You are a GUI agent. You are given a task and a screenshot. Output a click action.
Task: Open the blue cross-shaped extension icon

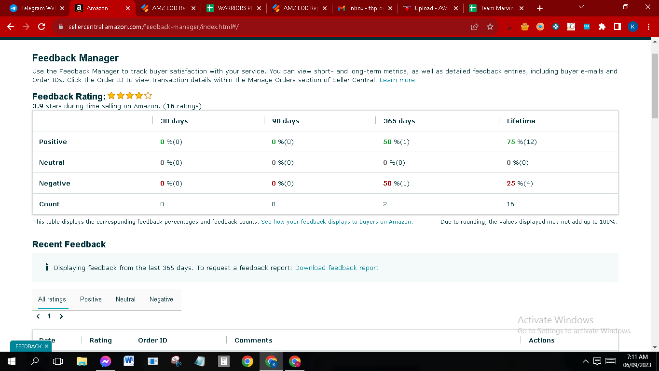(556, 27)
